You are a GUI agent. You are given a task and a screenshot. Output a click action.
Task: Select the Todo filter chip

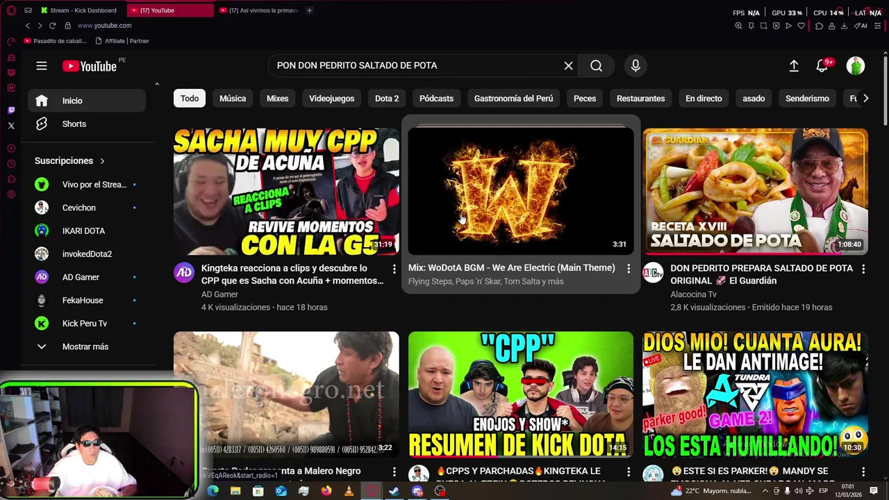tap(190, 99)
